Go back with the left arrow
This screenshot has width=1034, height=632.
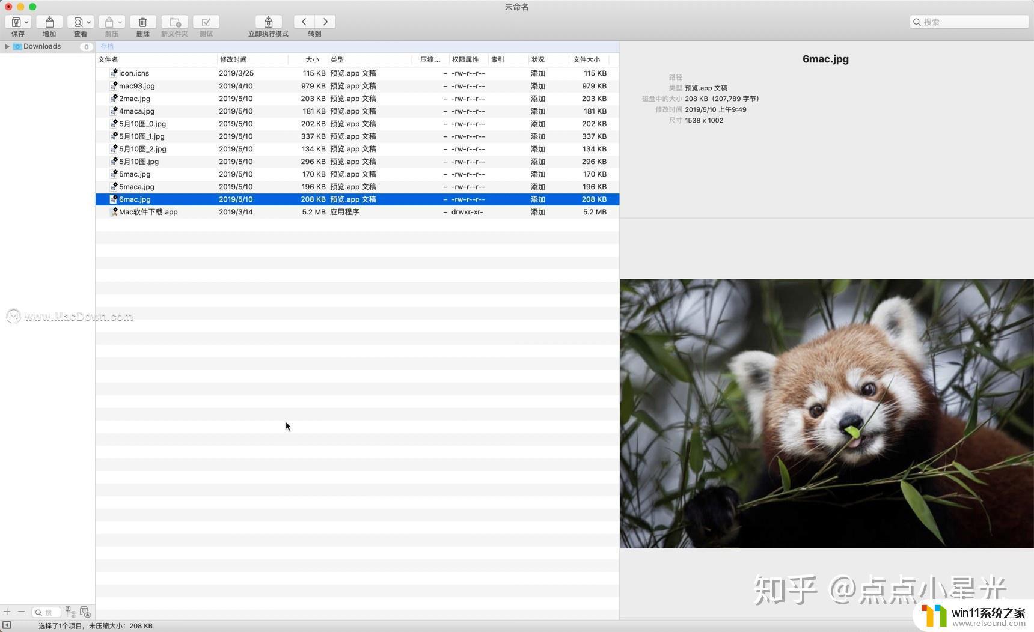click(x=304, y=22)
